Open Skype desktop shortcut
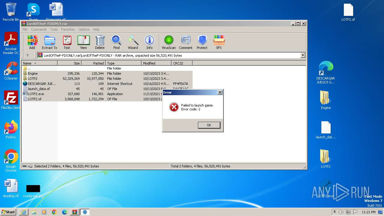This screenshot has width=384, height=216. click(33, 12)
